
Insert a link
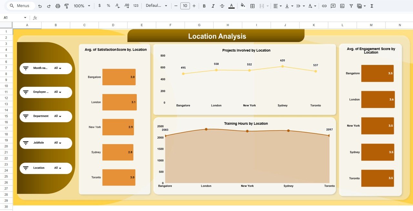324,6
